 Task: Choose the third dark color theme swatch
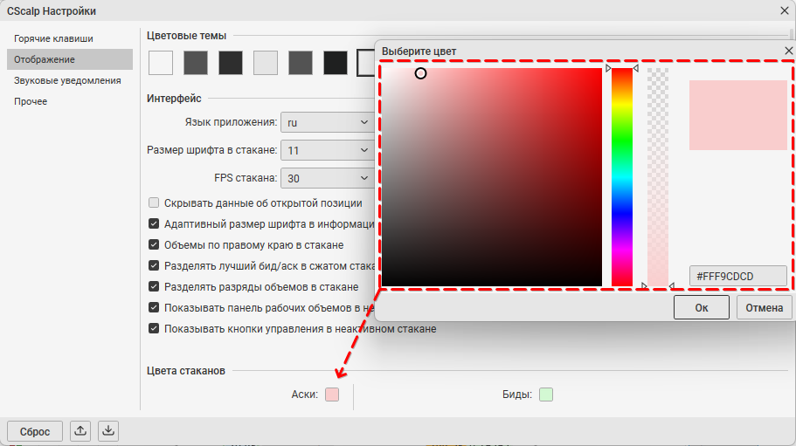[231, 63]
